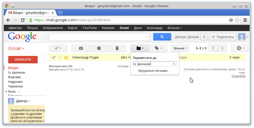Open the Дмитро chat status dropdown
The width and height of the screenshot is (254, 128).
point(30,101)
